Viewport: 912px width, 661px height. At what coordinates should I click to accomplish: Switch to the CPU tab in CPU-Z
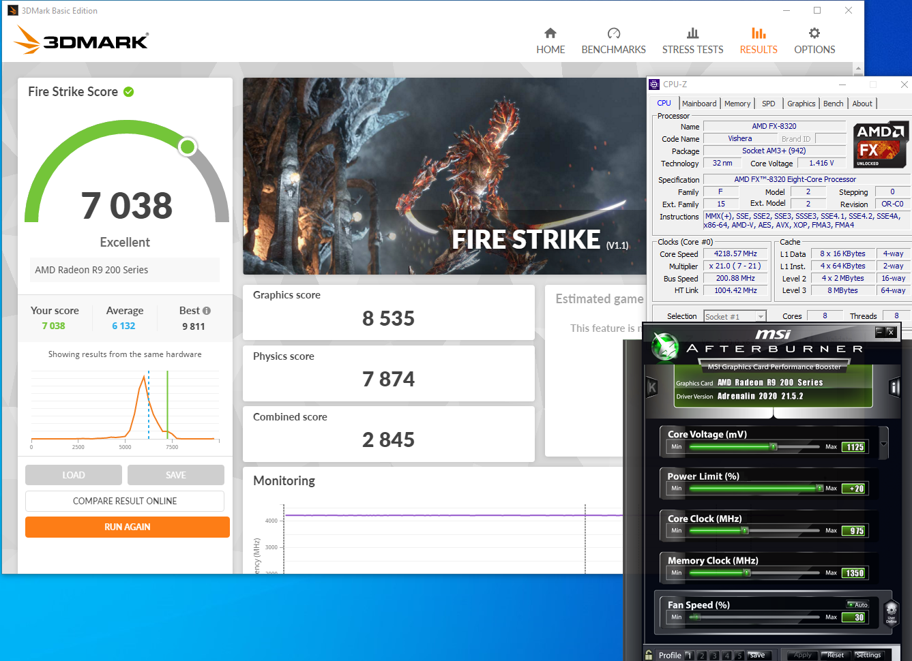coord(664,103)
